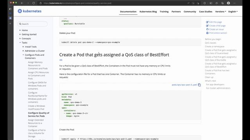Click the anchor link icon under BestEffort heading

click(x=61, y=60)
